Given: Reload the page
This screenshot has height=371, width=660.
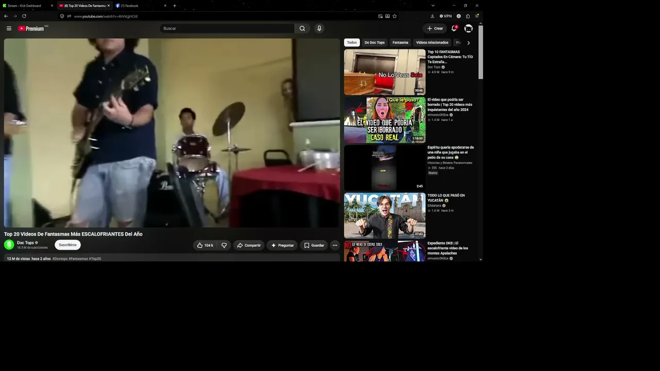Looking at the screenshot, I should click(24, 16).
